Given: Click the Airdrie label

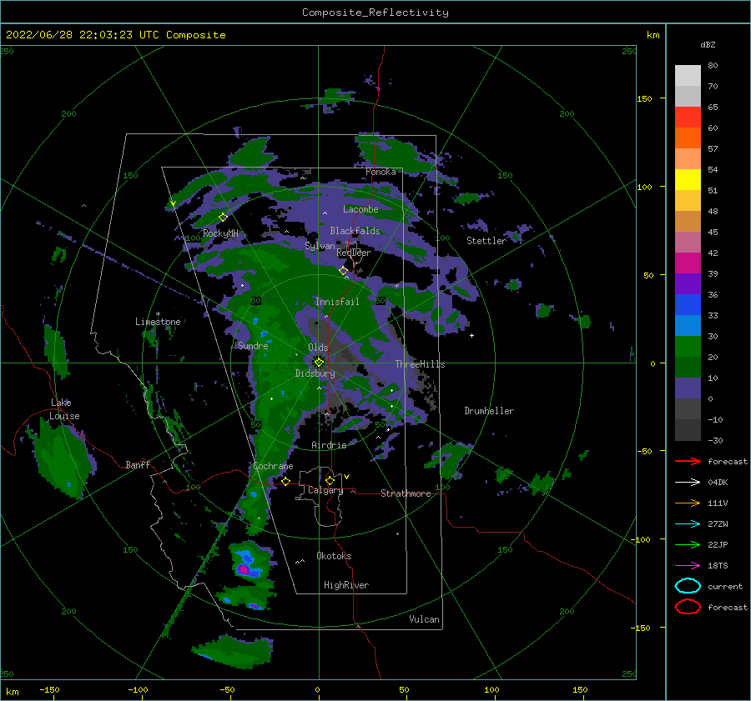Looking at the screenshot, I should pos(329,445).
